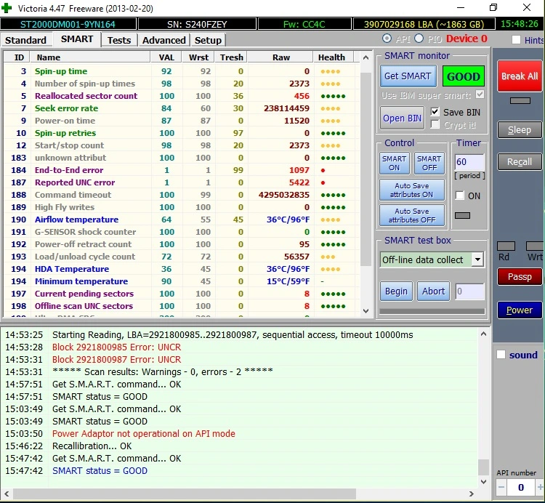Viewport: 545px width, 503px height.
Task: Click the red health dot for Reported UNC error
Action: click(x=323, y=182)
